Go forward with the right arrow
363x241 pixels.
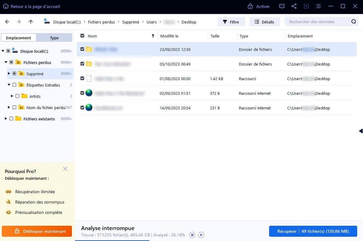click(x=19, y=22)
